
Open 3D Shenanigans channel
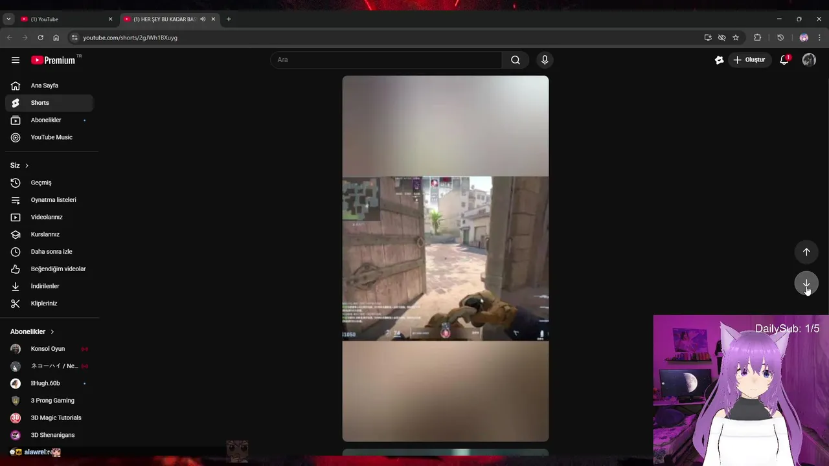[49, 435]
